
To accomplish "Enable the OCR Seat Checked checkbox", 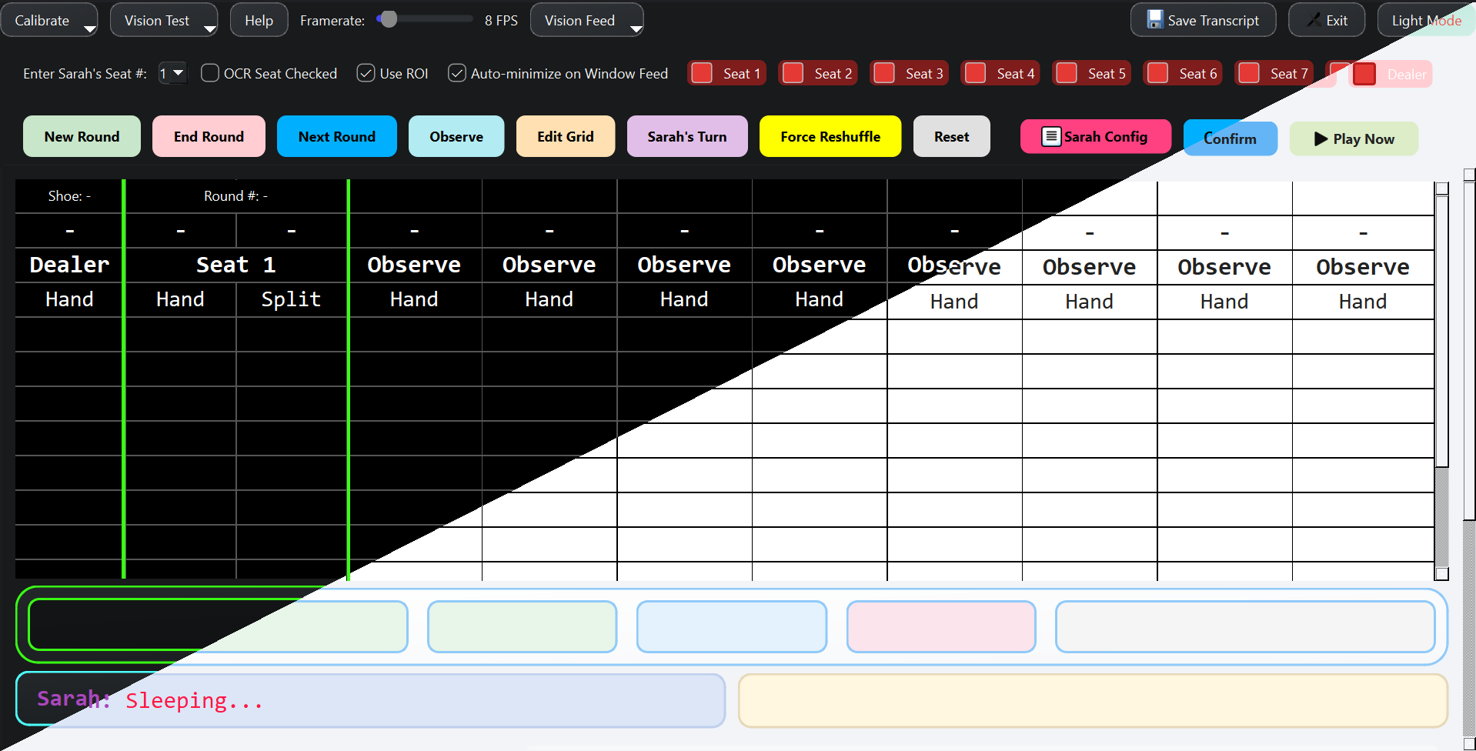I will [209, 72].
